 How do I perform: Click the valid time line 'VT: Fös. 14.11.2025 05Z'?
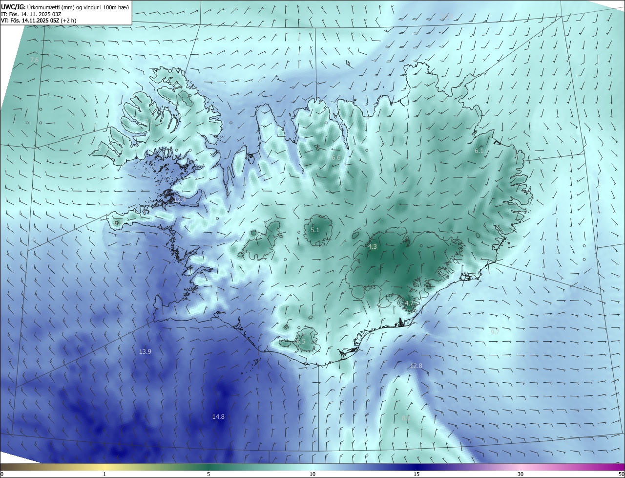click(x=30, y=21)
